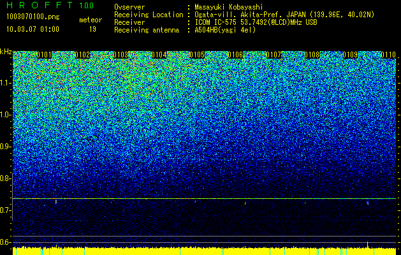This screenshot has width=401, height=255.
Task: Click the version number 1.0.0
Action: point(87,6)
